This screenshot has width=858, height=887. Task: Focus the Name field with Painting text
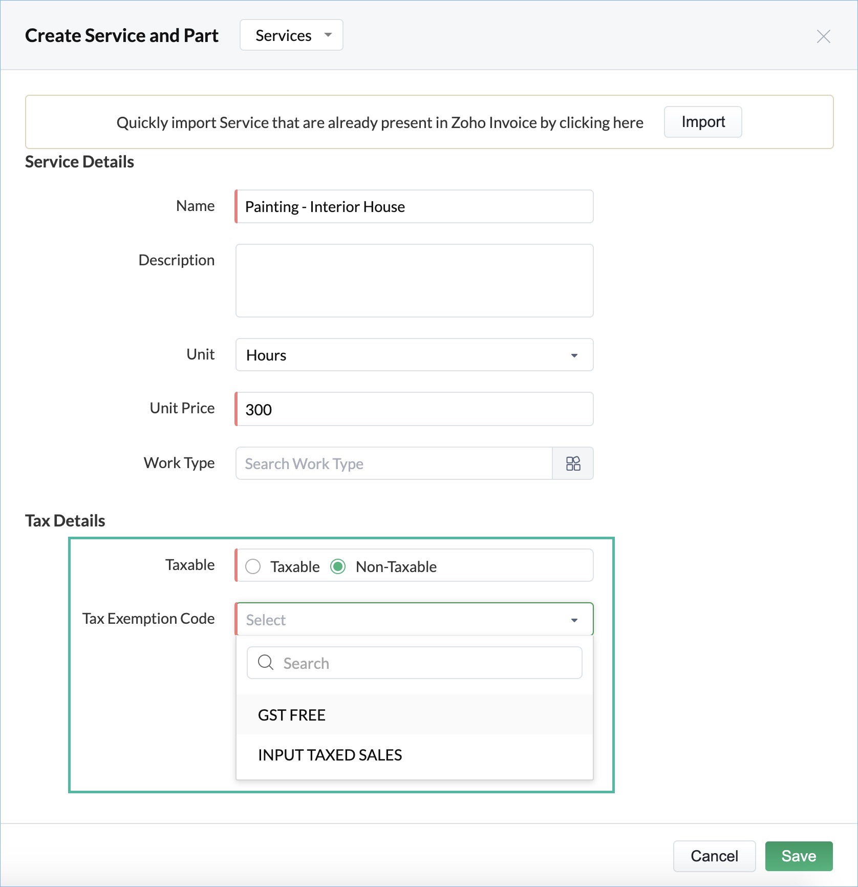pyautogui.click(x=414, y=206)
